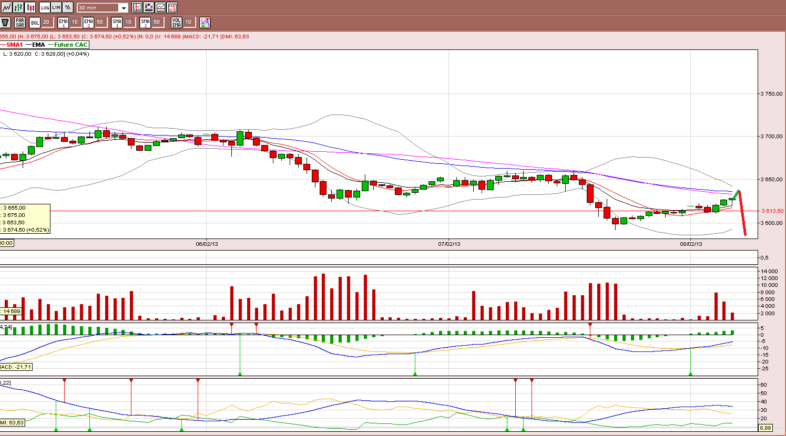Toggle the EMA 1 indicator

click(63, 22)
